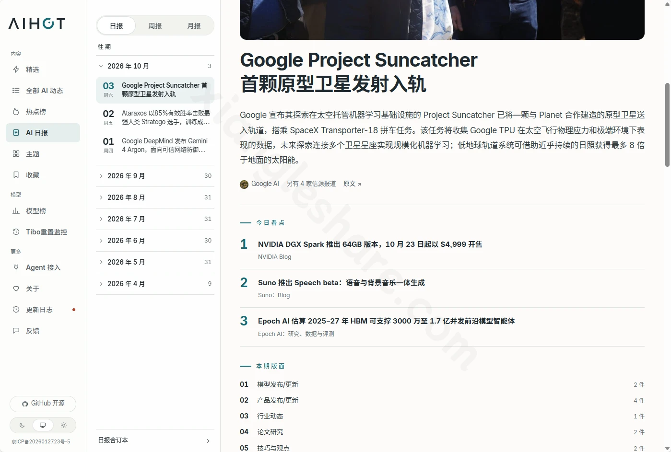Open the 01 Google DeepMind Gemini report
Image resolution: width=671 pixels, height=452 pixels.
pos(155,145)
